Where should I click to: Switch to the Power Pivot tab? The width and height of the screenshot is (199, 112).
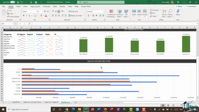click(86, 6)
